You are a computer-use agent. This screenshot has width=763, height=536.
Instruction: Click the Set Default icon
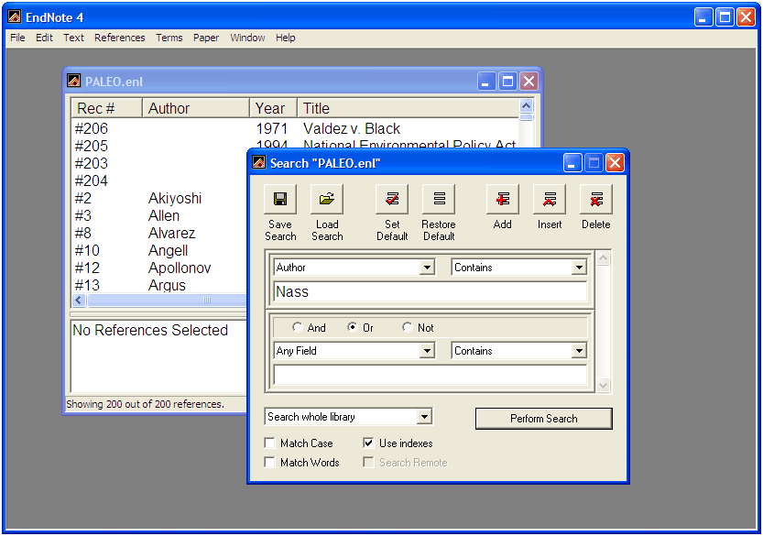click(392, 199)
